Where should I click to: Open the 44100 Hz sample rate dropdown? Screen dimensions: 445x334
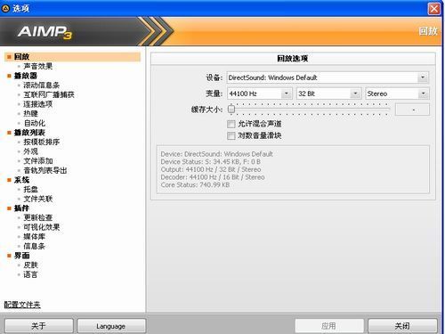click(260, 94)
